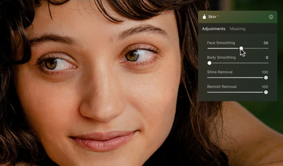Select the Adjustments tab
The image size is (283, 166).
tap(214, 29)
